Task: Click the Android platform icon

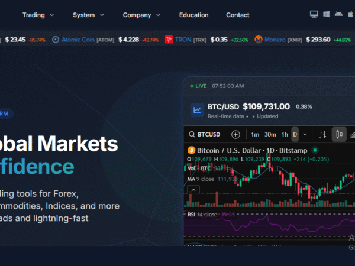Action: click(x=338, y=14)
